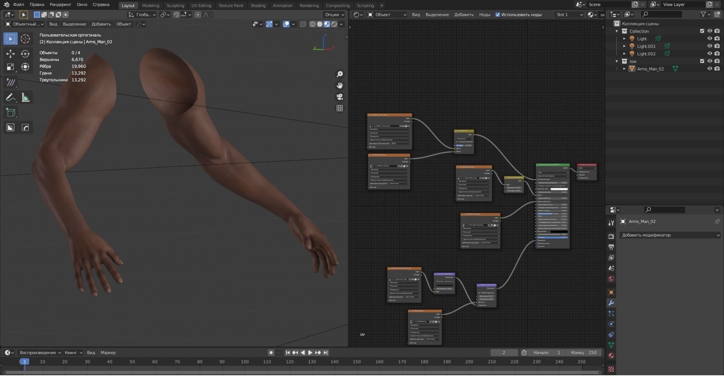Toggle X-ray mode button
724x376 pixels.
[303, 24]
